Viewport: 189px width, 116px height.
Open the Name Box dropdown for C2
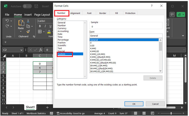pyautogui.click(x=21, y=50)
